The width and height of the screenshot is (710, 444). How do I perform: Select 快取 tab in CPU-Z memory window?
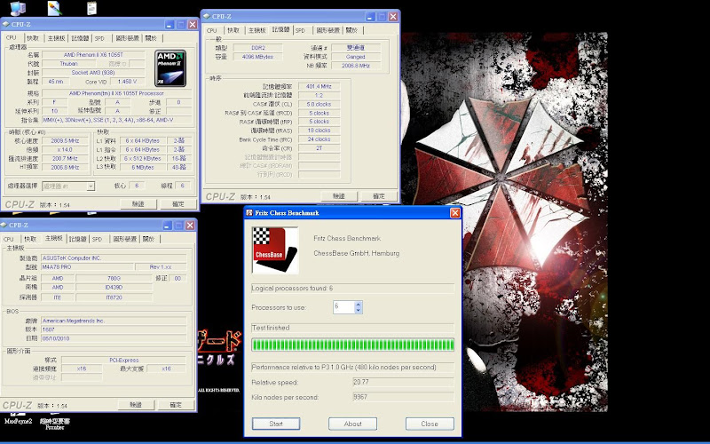click(x=233, y=30)
